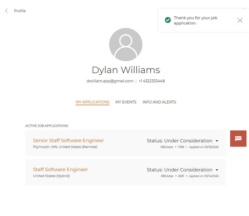Screen dimensions: 249x216
Task: Click the back chevron arrow beside Profile
Action: [x=7, y=11]
